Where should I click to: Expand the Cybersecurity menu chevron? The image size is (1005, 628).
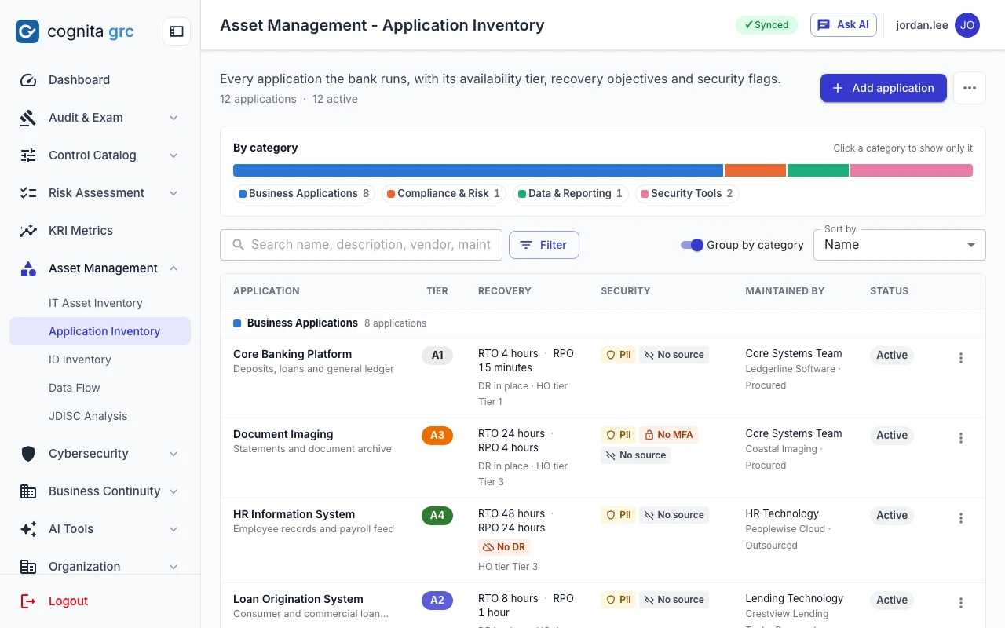(174, 454)
